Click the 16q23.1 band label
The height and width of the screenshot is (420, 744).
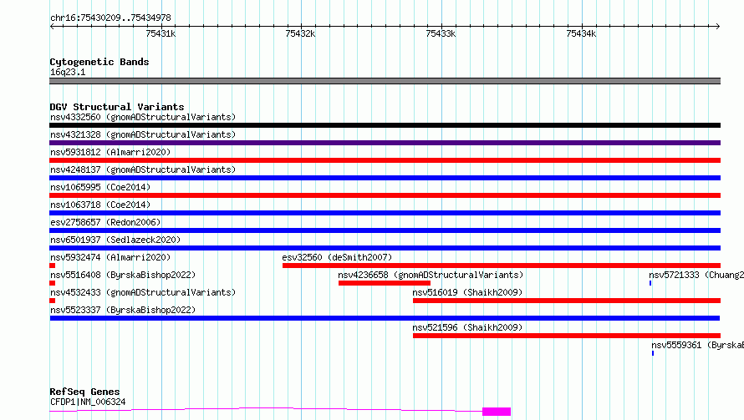[68, 72]
